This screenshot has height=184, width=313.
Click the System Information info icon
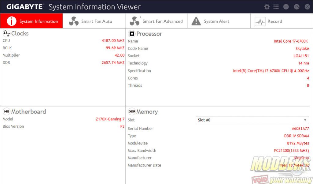(x=12, y=21)
